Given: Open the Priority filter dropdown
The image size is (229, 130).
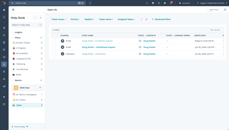Looking at the screenshot, I should tap(75, 19).
